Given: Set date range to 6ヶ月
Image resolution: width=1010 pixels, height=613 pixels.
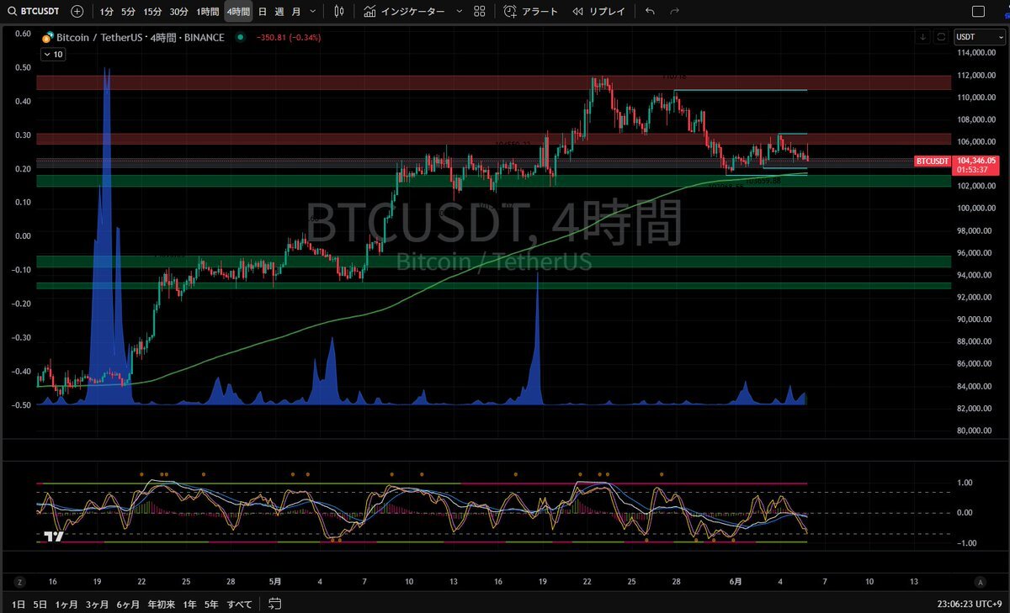Looking at the screenshot, I should tap(128, 604).
